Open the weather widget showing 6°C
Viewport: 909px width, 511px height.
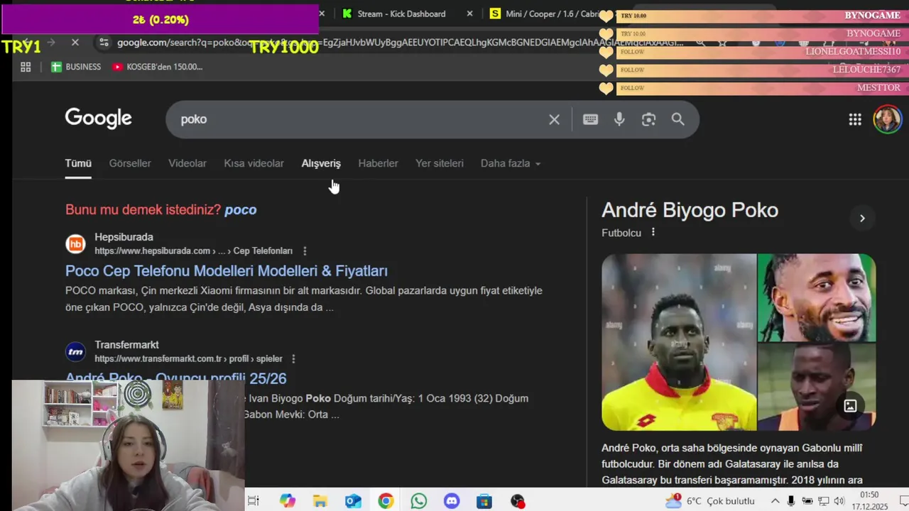709,501
